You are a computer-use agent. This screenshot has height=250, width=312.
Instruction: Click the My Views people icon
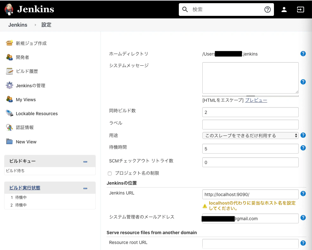(9, 99)
